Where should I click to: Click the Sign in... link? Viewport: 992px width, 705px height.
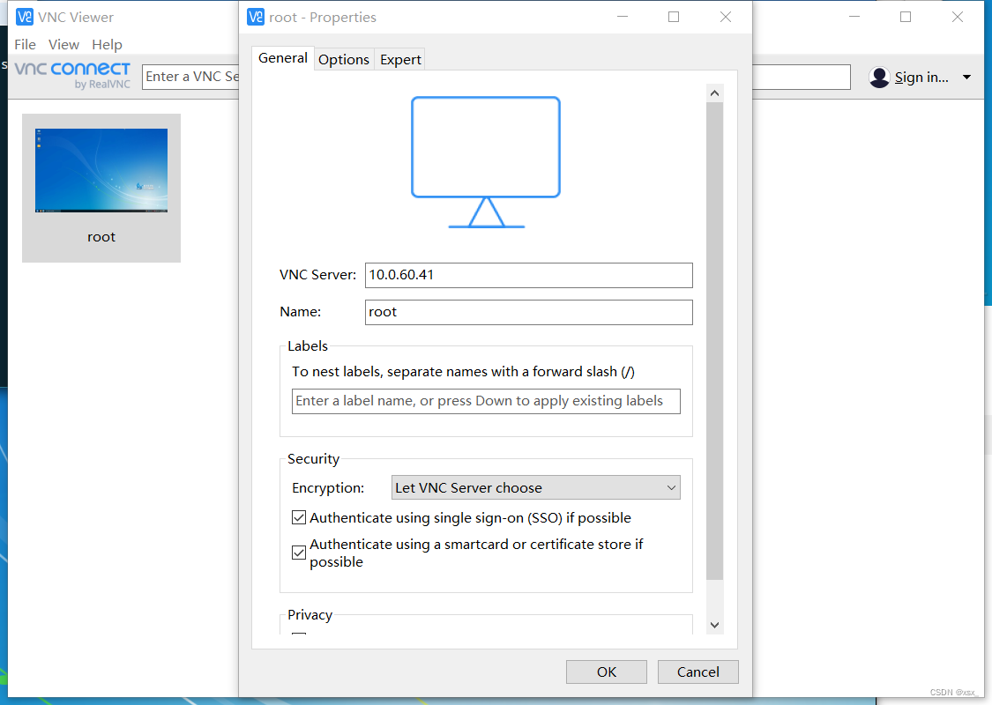click(x=921, y=78)
